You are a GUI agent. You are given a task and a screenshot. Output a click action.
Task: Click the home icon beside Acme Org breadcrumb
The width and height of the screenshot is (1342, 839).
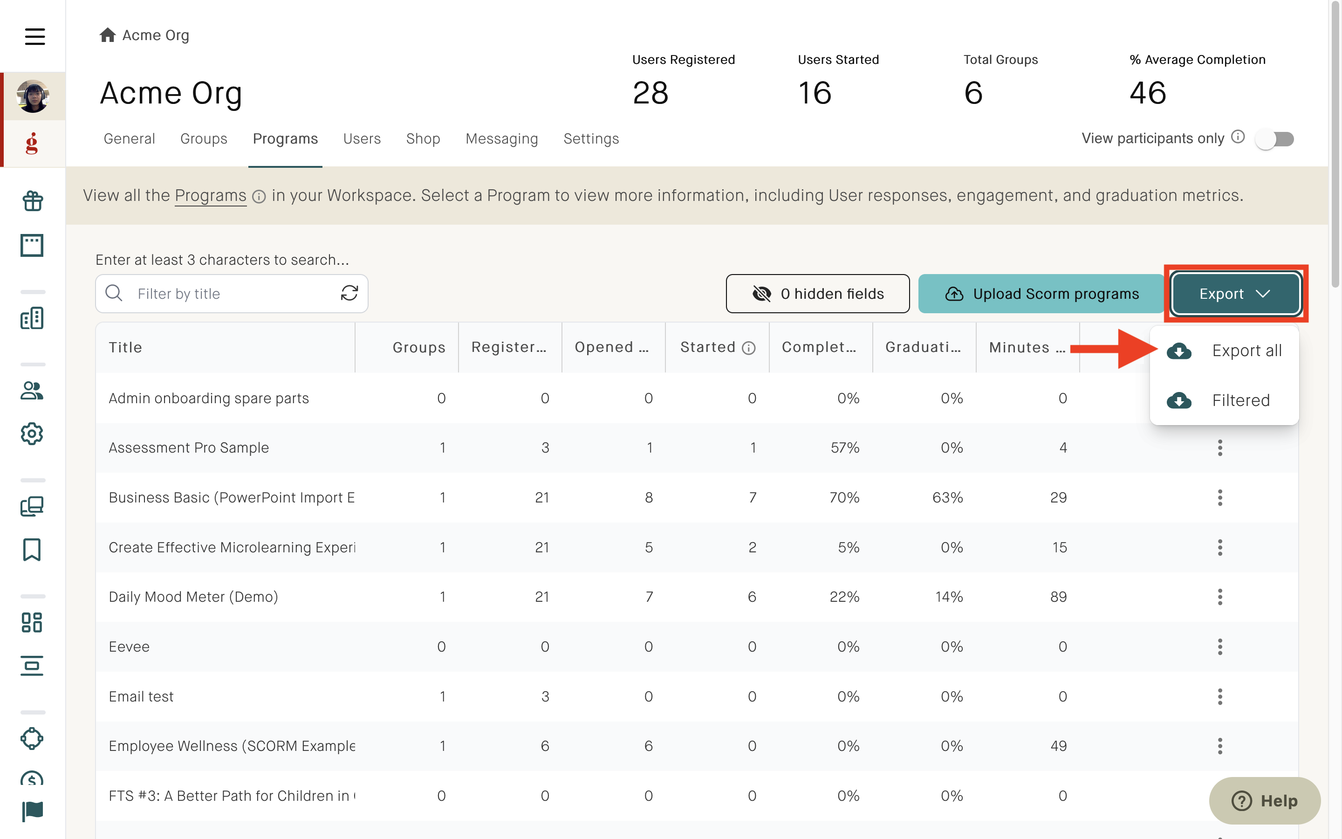click(x=107, y=35)
